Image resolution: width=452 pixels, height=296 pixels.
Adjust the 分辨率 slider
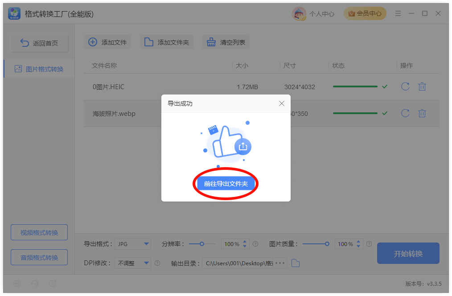coord(202,244)
